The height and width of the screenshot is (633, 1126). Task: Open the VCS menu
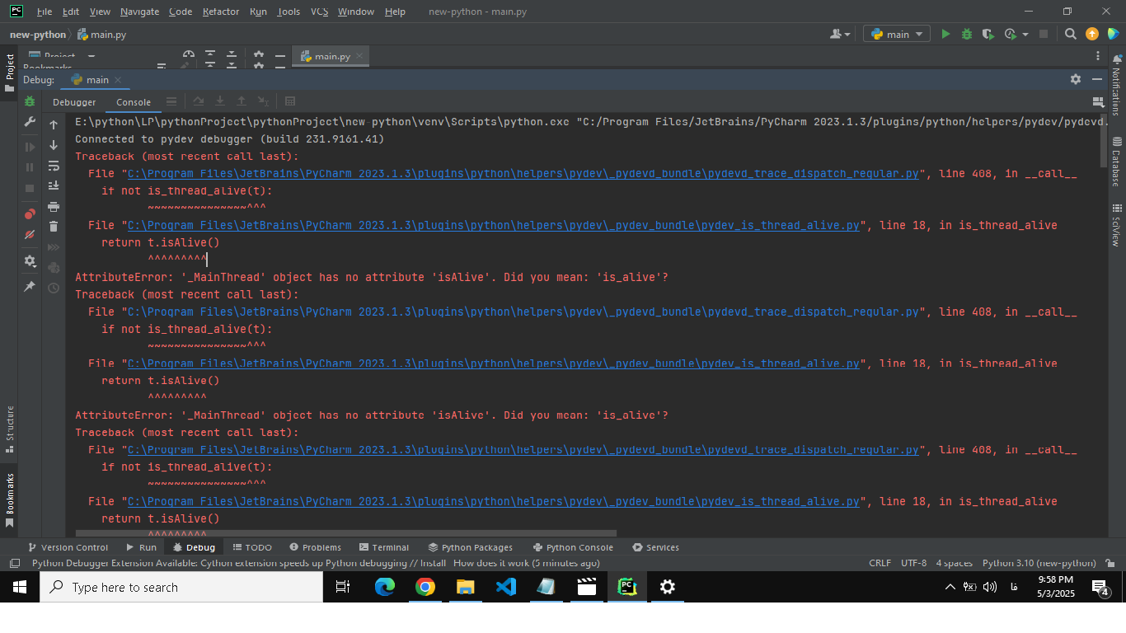[x=319, y=12]
